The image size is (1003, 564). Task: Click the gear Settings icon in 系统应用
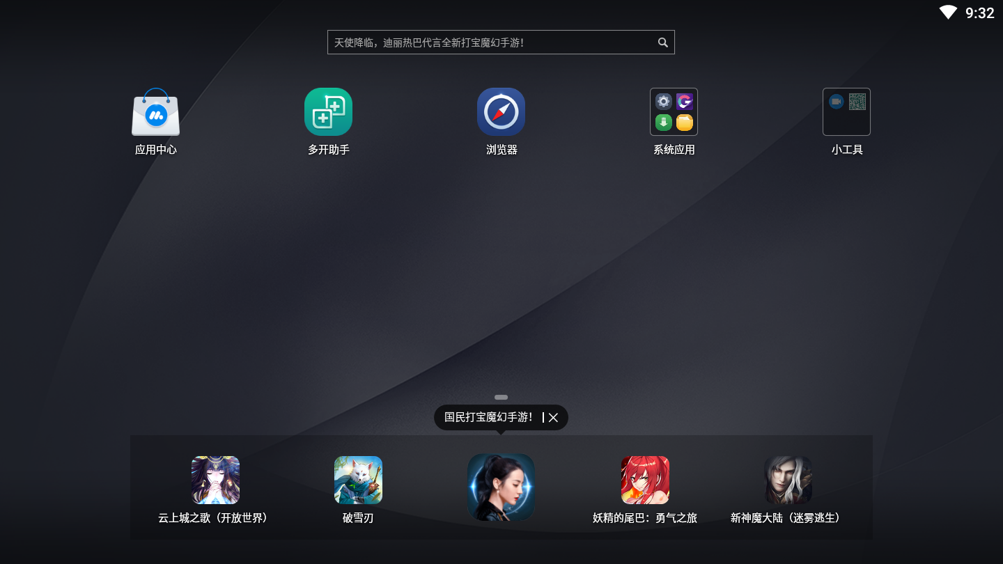[664, 102]
